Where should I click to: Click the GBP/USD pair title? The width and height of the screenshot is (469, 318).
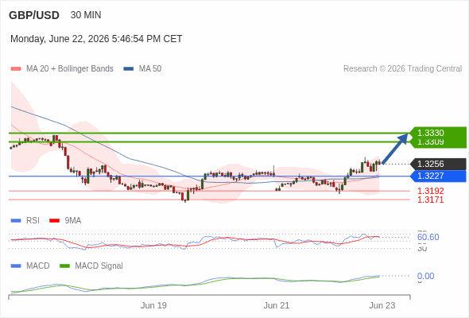pyautogui.click(x=34, y=15)
